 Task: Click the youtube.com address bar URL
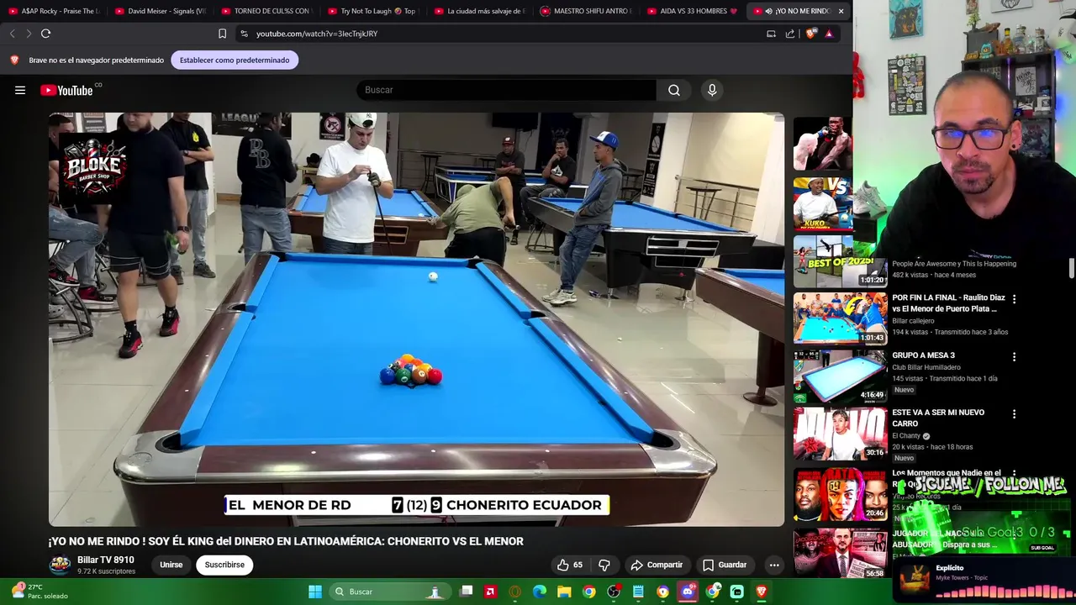point(317,34)
